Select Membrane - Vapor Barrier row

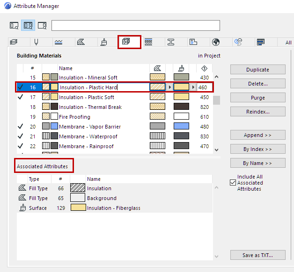pyautogui.click(x=115, y=127)
